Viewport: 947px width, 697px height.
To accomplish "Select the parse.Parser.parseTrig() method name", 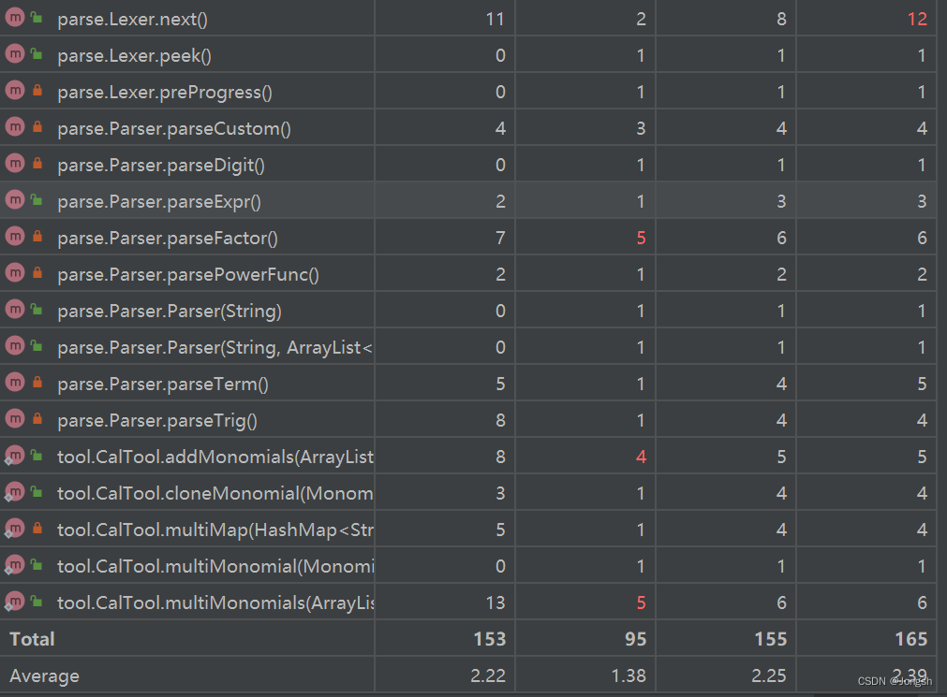I will pos(157,421).
